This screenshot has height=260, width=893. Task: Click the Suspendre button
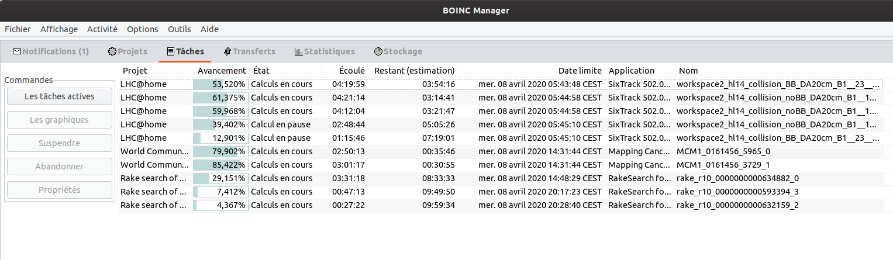(x=60, y=143)
